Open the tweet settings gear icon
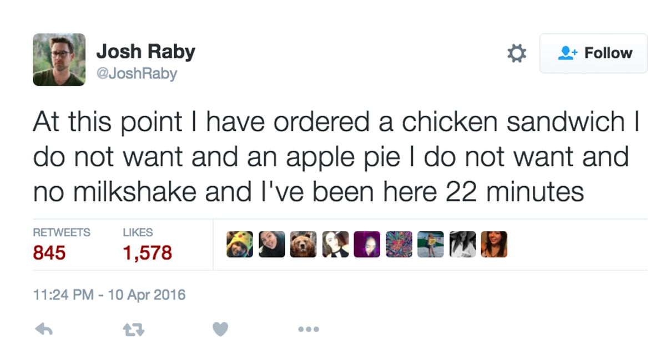Viewport: 666px width, 349px height. 517,53
